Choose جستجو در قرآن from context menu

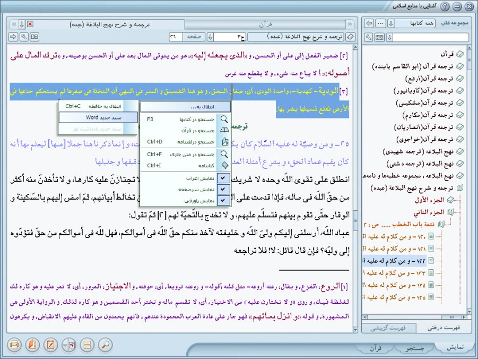click(x=185, y=130)
